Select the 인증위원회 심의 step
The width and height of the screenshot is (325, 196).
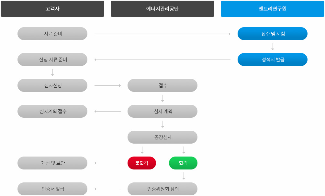pyautogui.click(x=162, y=189)
